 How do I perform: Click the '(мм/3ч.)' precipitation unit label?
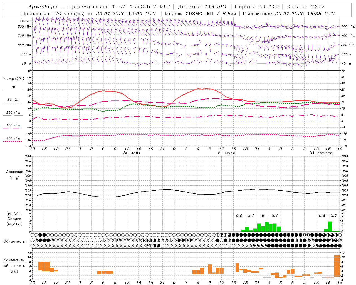14,214
